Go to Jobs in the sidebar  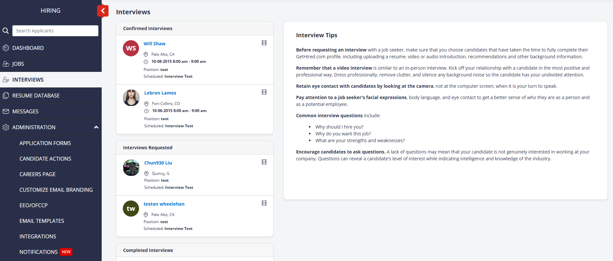[18, 64]
